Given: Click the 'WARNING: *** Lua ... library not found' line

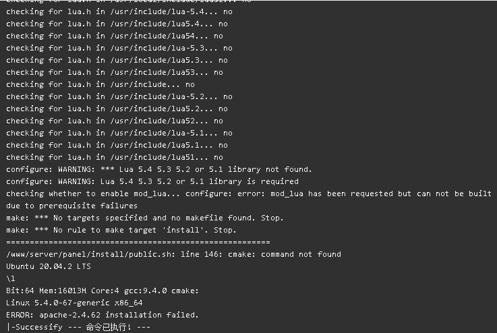Looking at the screenshot, I should (x=158, y=169).
